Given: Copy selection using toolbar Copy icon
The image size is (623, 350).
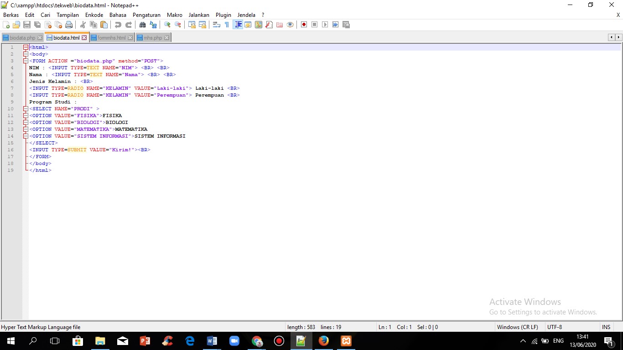Looking at the screenshot, I should [x=93, y=25].
